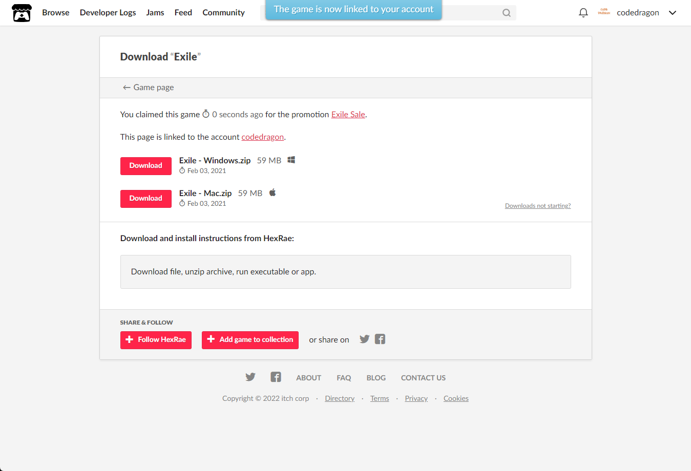Screen dimensions: 691x471
Task: Share on Facebook icon beside 'or share on'
Action: click(x=380, y=339)
